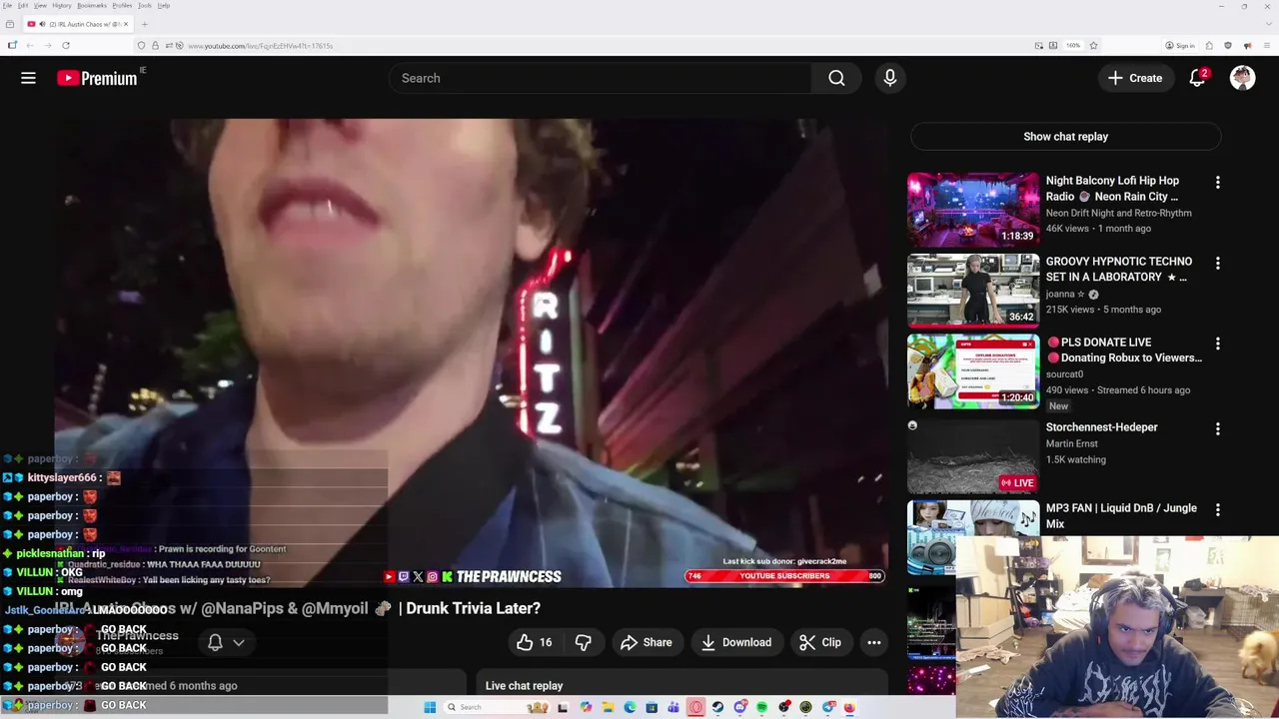Start voice search with microphone icon
Viewport: 1279px width, 719px height.
coord(890,78)
